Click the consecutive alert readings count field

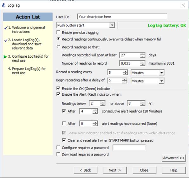click(x=86, y=111)
